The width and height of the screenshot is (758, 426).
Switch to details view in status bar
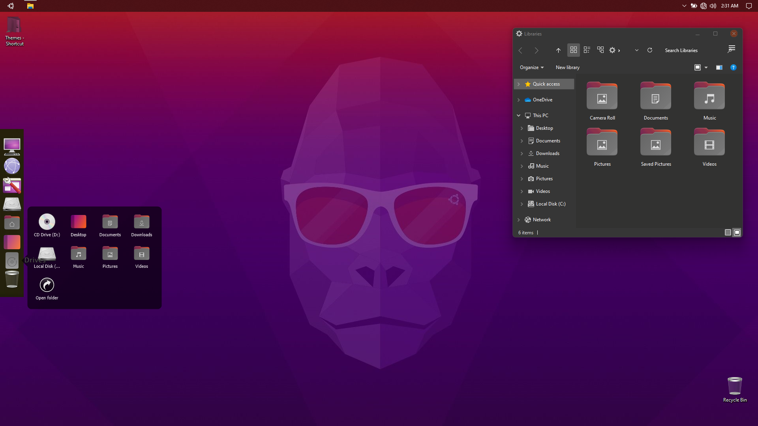pyautogui.click(x=728, y=233)
